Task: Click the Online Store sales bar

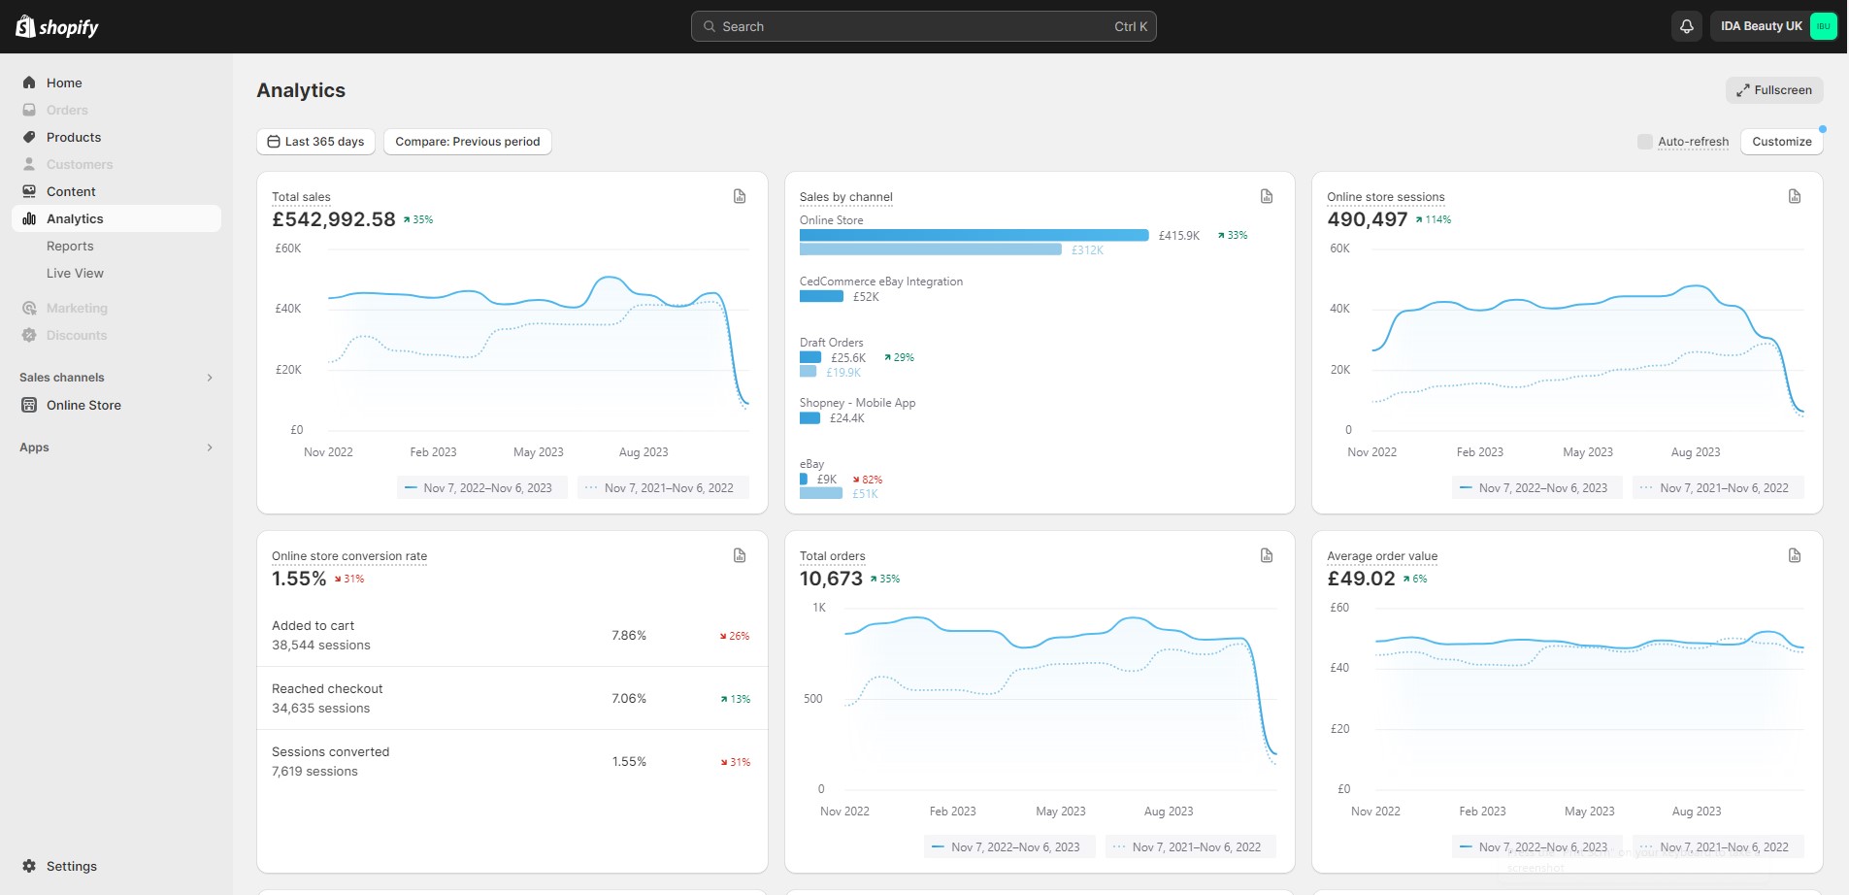Action: 974,235
